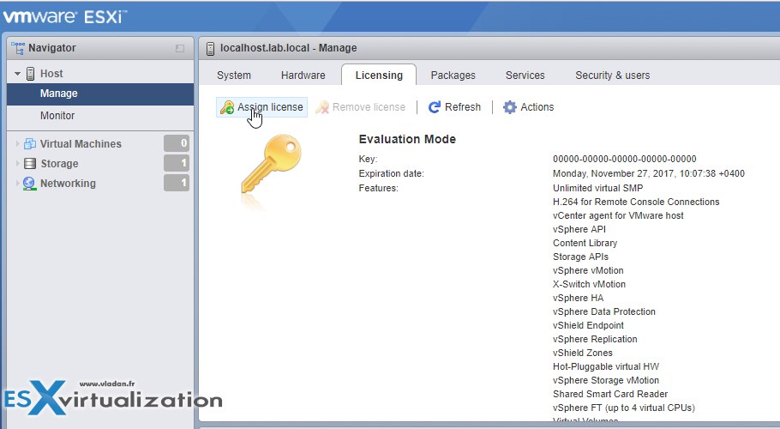Select Host in the Navigator
Screen dimensions: 780x429
pos(51,74)
